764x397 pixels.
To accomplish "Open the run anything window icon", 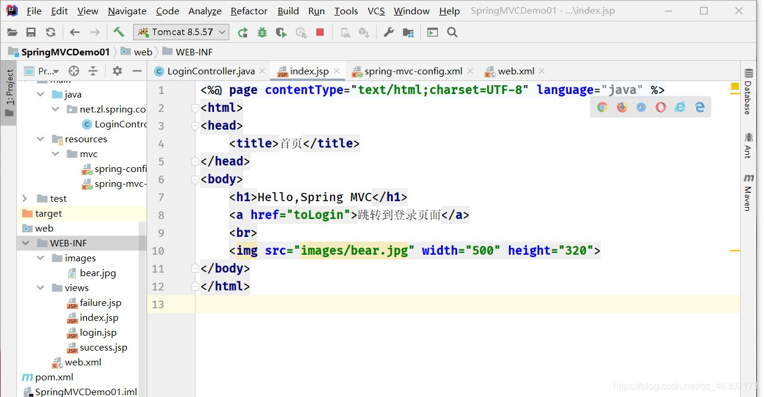I will tap(433, 32).
